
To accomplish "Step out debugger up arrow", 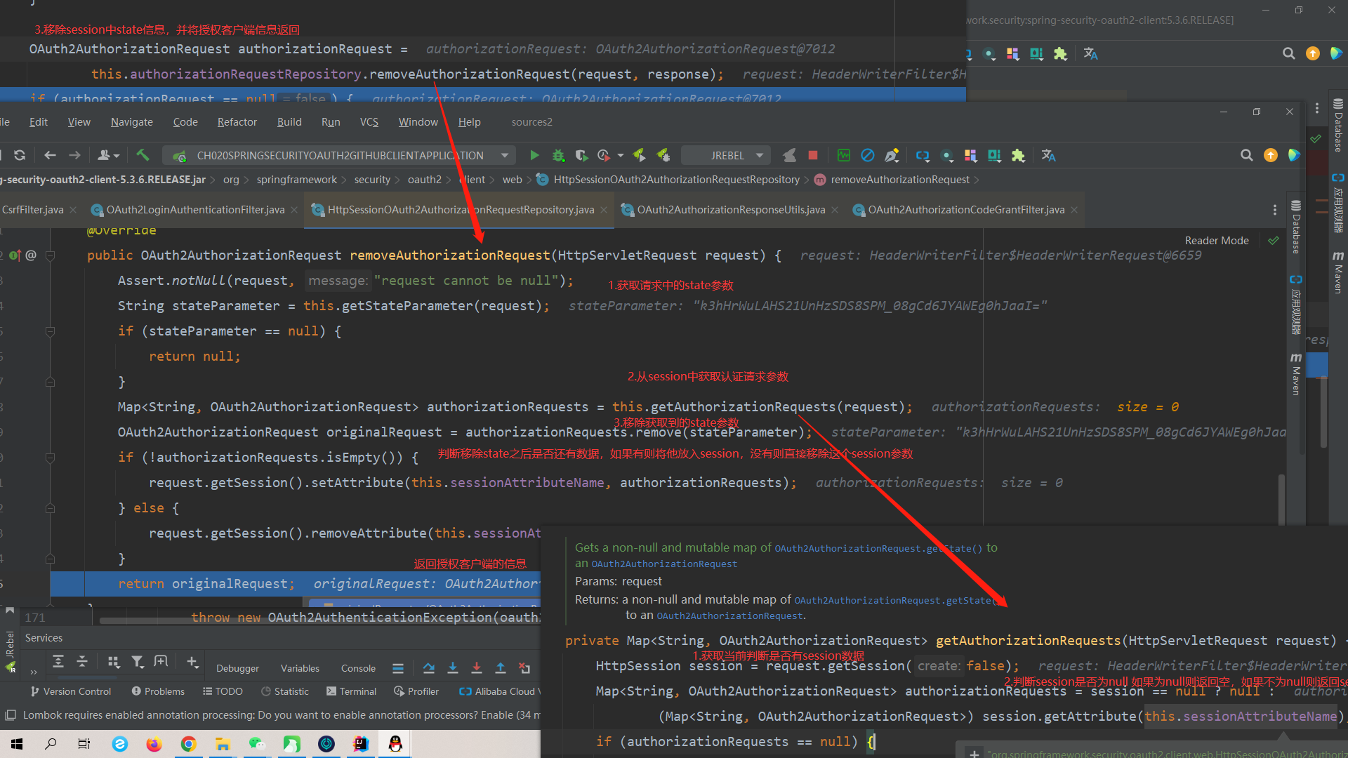I will [501, 668].
